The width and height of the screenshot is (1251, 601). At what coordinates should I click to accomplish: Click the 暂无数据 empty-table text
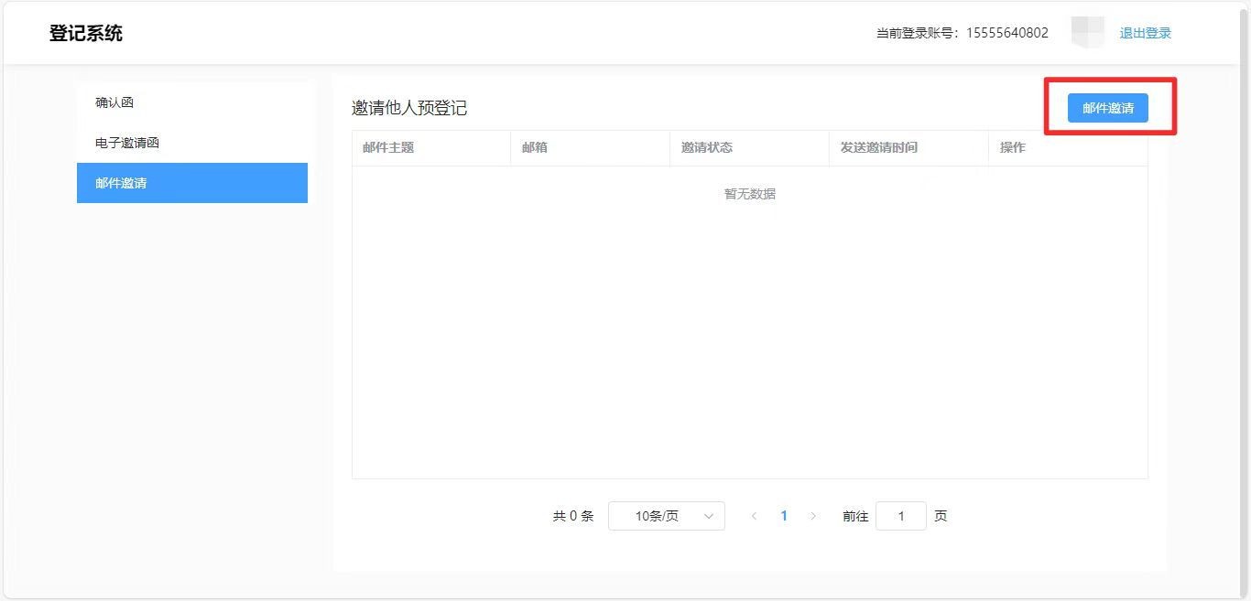pyautogui.click(x=750, y=194)
